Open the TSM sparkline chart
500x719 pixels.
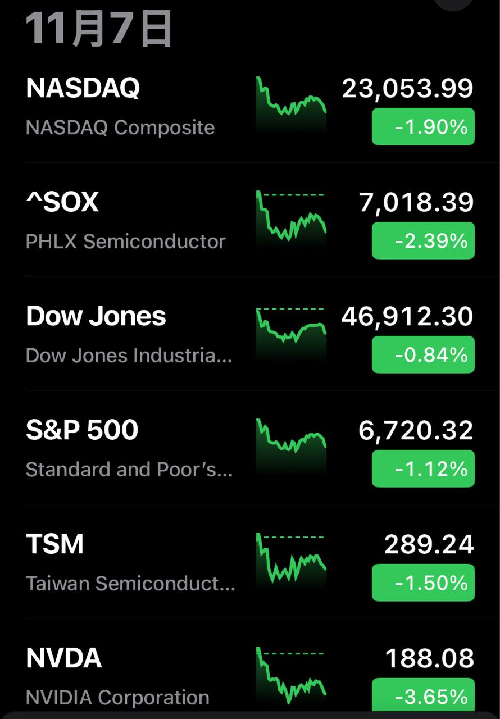pyautogui.click(x=291, y=561)
